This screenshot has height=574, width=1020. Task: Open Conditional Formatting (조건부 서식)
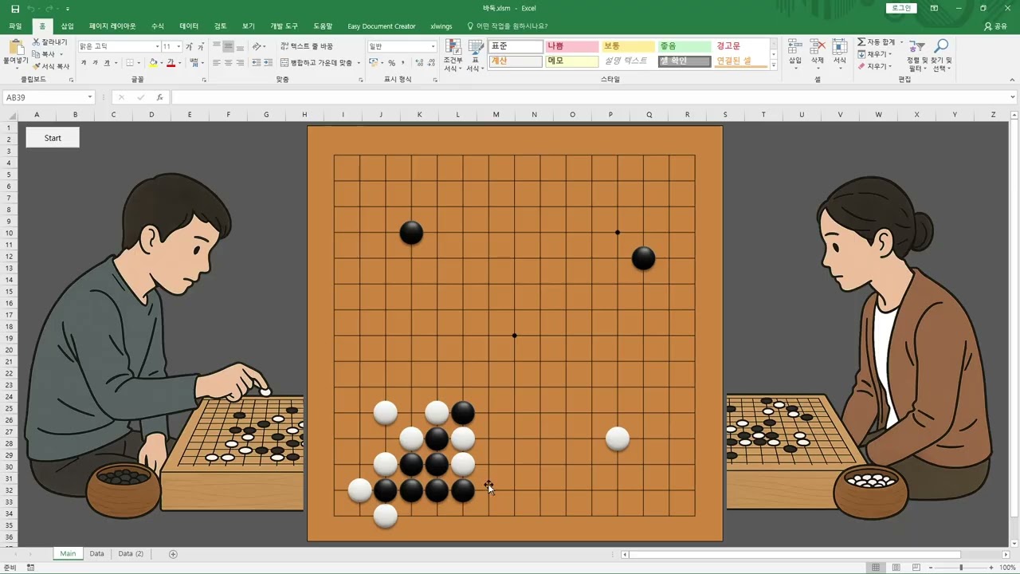pos(453,55)
